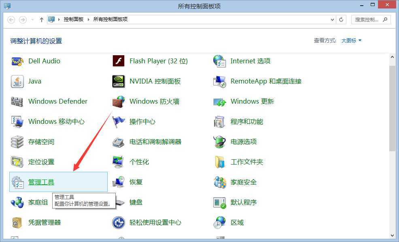Open the 默认程序 icon

(220, 203)
